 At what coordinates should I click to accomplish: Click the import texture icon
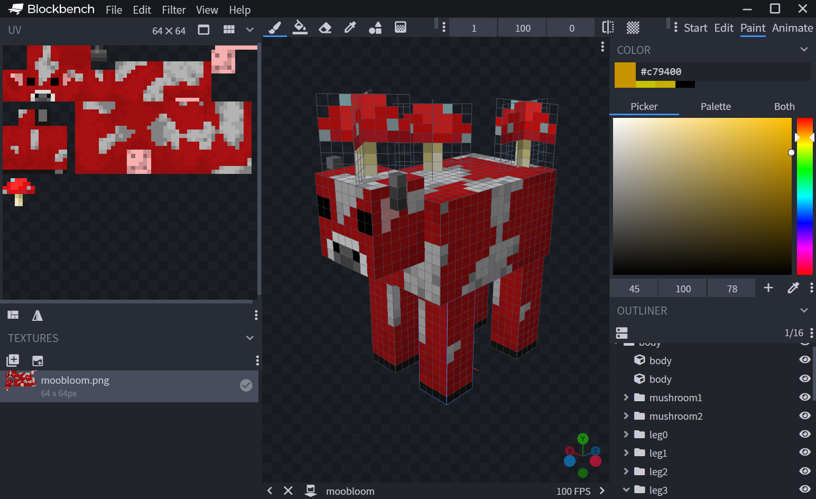pos(13,361)
